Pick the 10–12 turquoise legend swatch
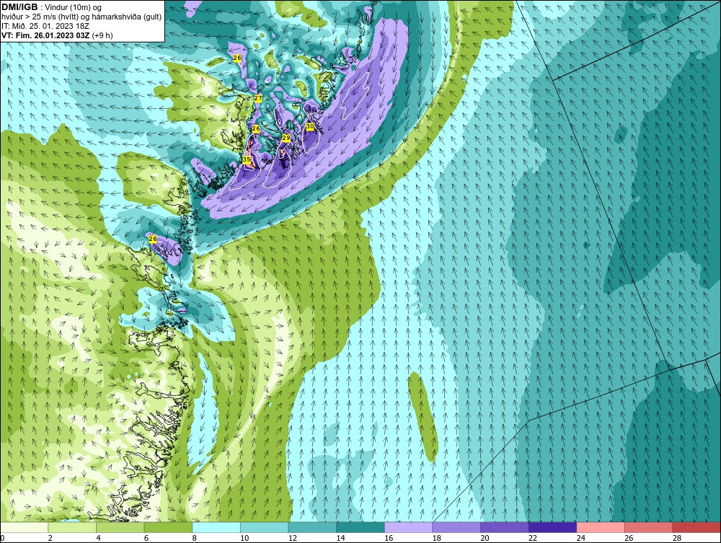This screenshot has height=543, width=721. coord(264,527)
